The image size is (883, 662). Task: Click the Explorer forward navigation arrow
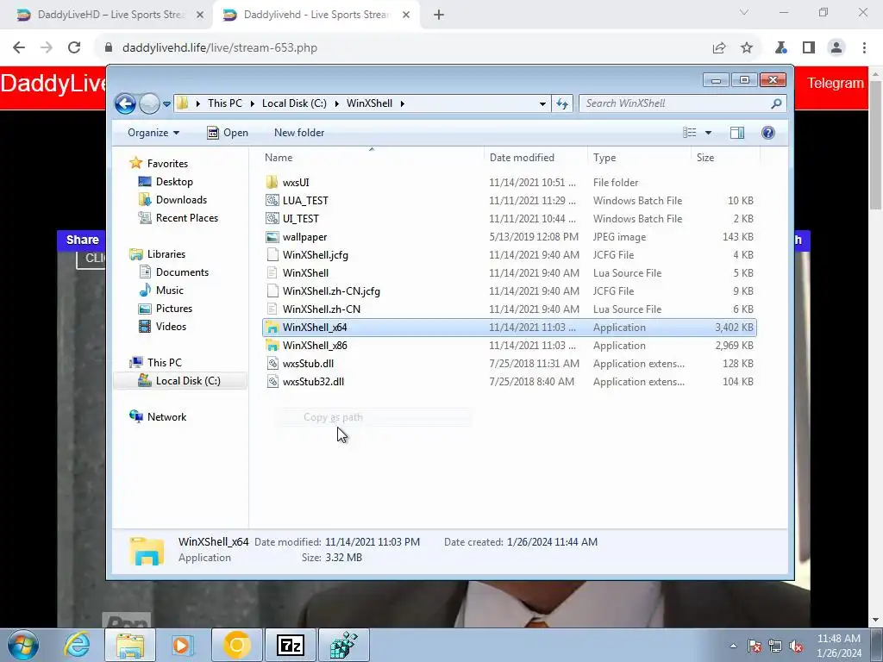149,103
